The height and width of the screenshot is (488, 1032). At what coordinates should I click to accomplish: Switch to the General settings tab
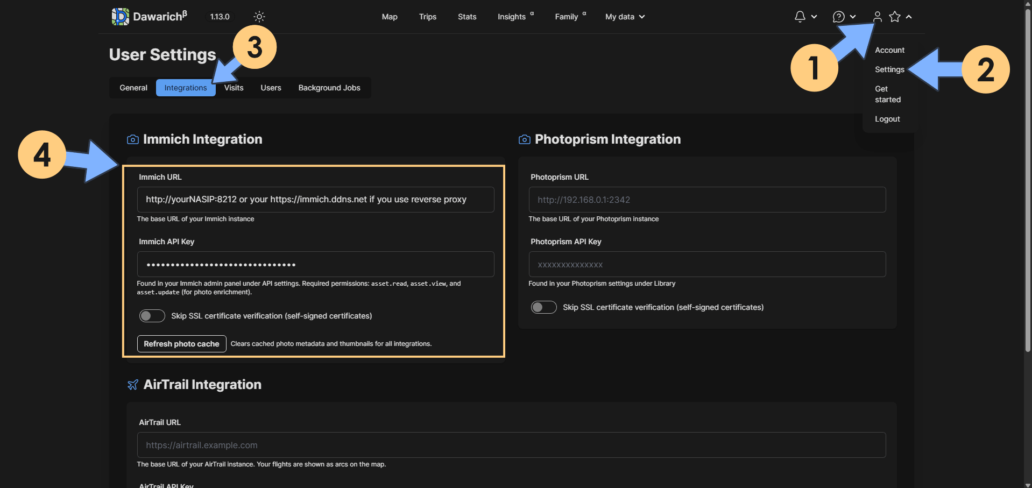(133, 88)
